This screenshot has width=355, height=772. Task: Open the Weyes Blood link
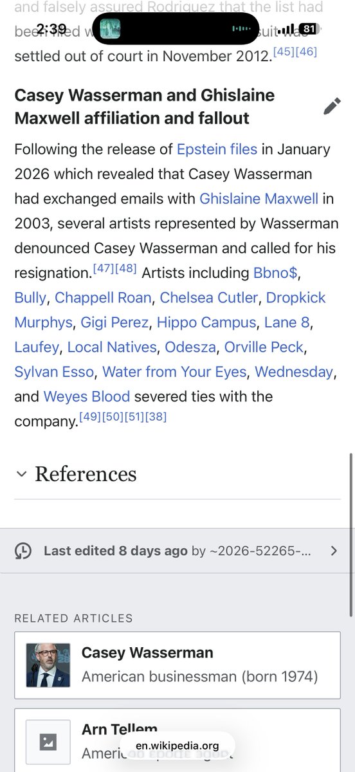(87, 396)
